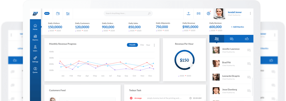The height and width of the screenshot is (101, 286).
Task: Go to Stactics in the sidebar
Action: (35, 38)
